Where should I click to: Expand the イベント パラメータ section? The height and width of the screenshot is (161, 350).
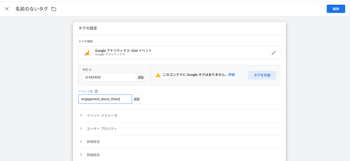[182, 115]
